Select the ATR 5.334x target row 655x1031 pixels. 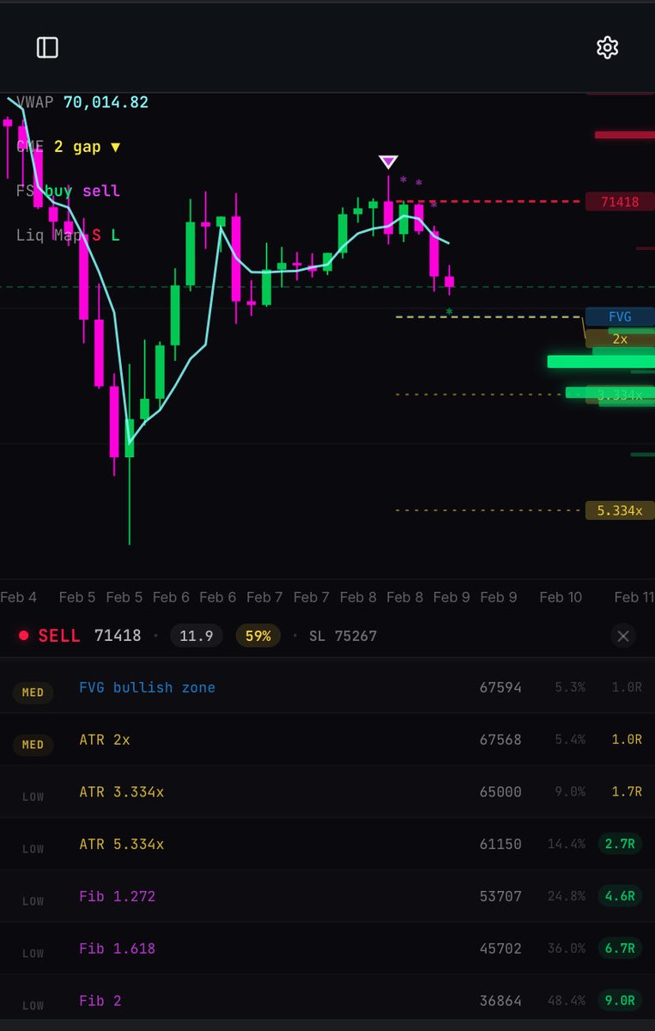pyautogui.click(x=327, y=845)
